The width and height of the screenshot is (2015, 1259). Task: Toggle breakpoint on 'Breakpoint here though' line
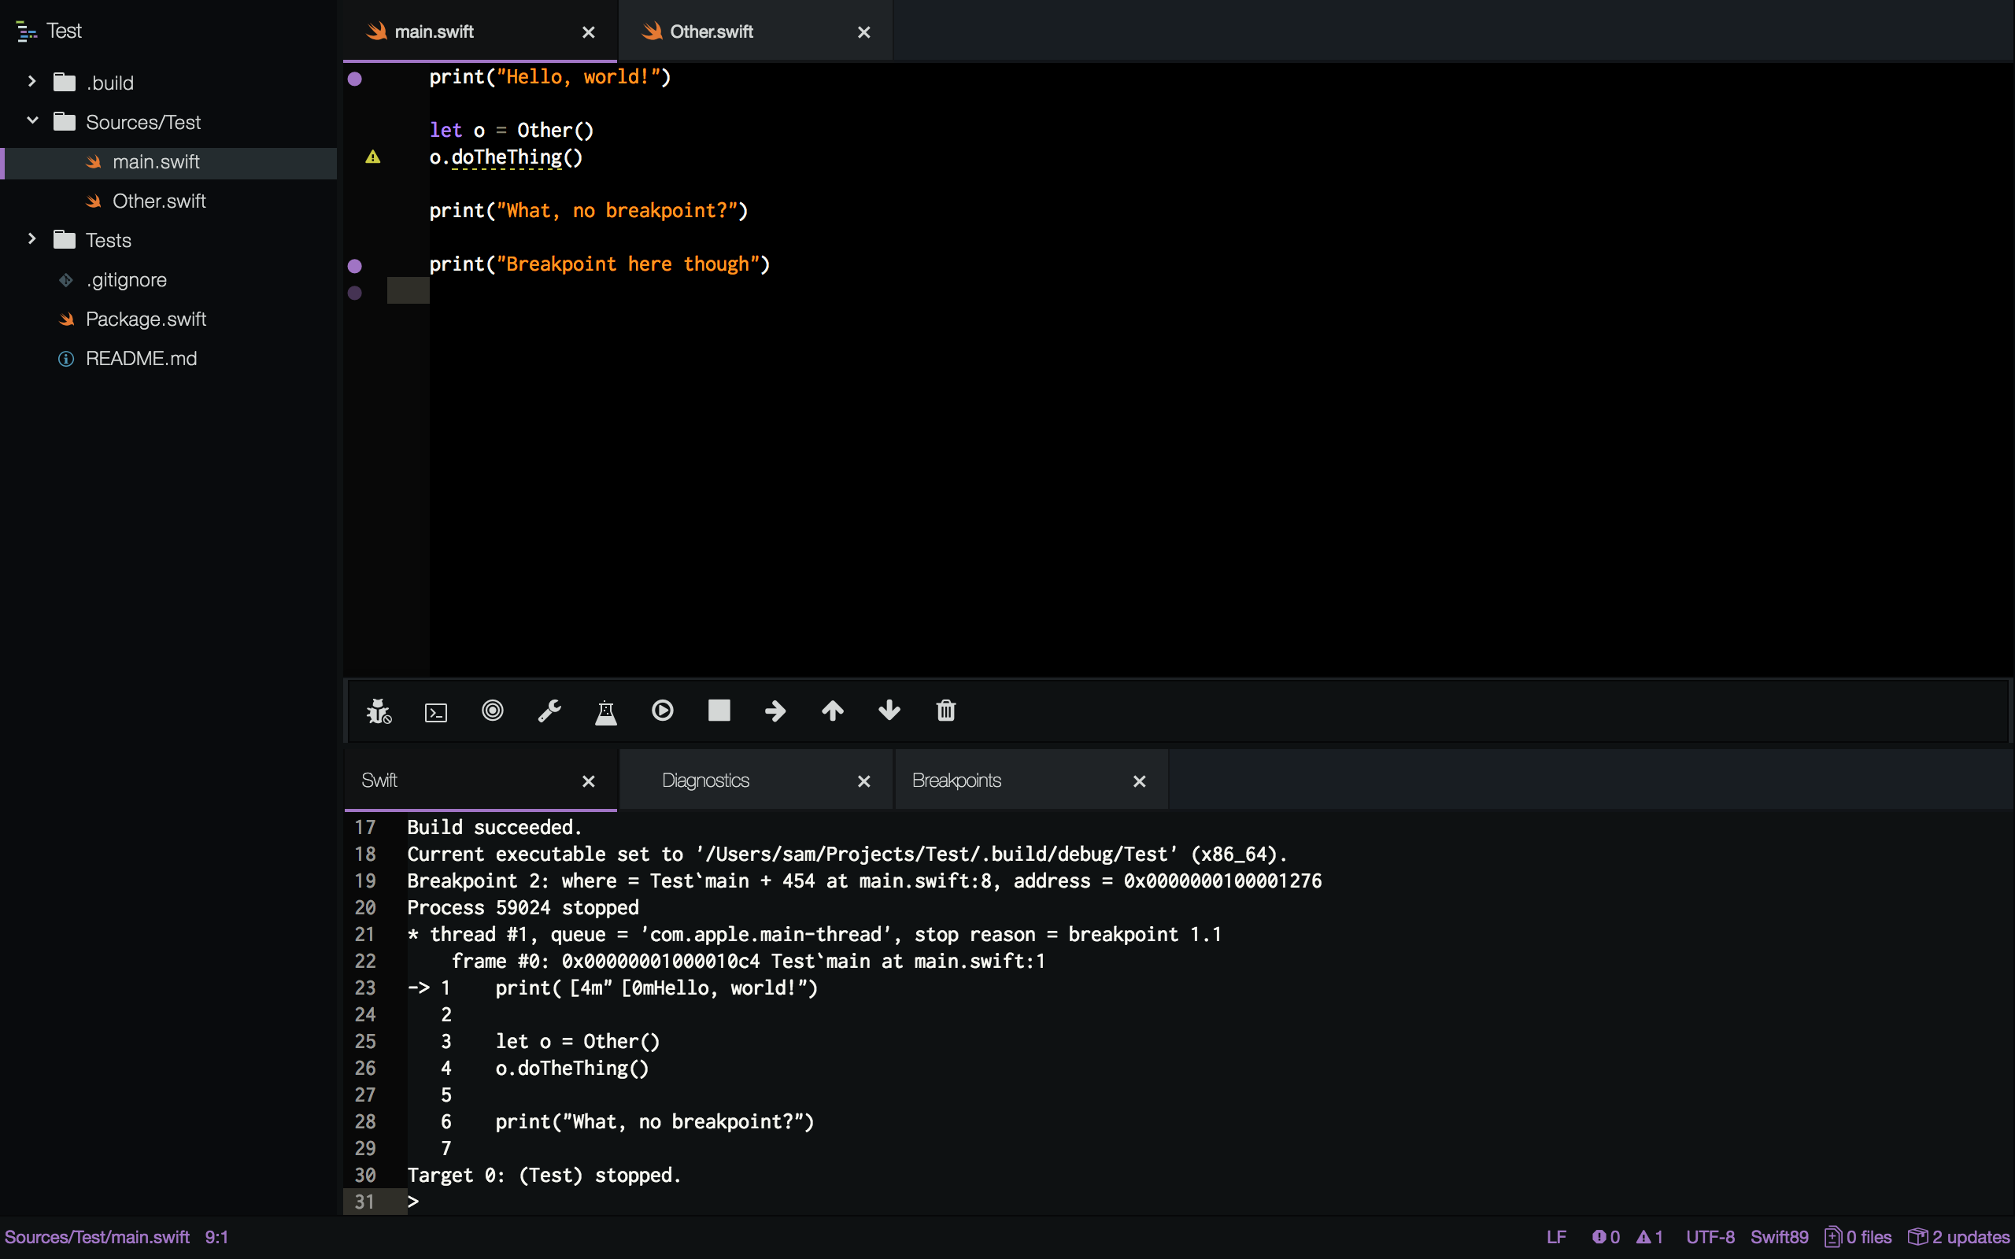point(355,266)
